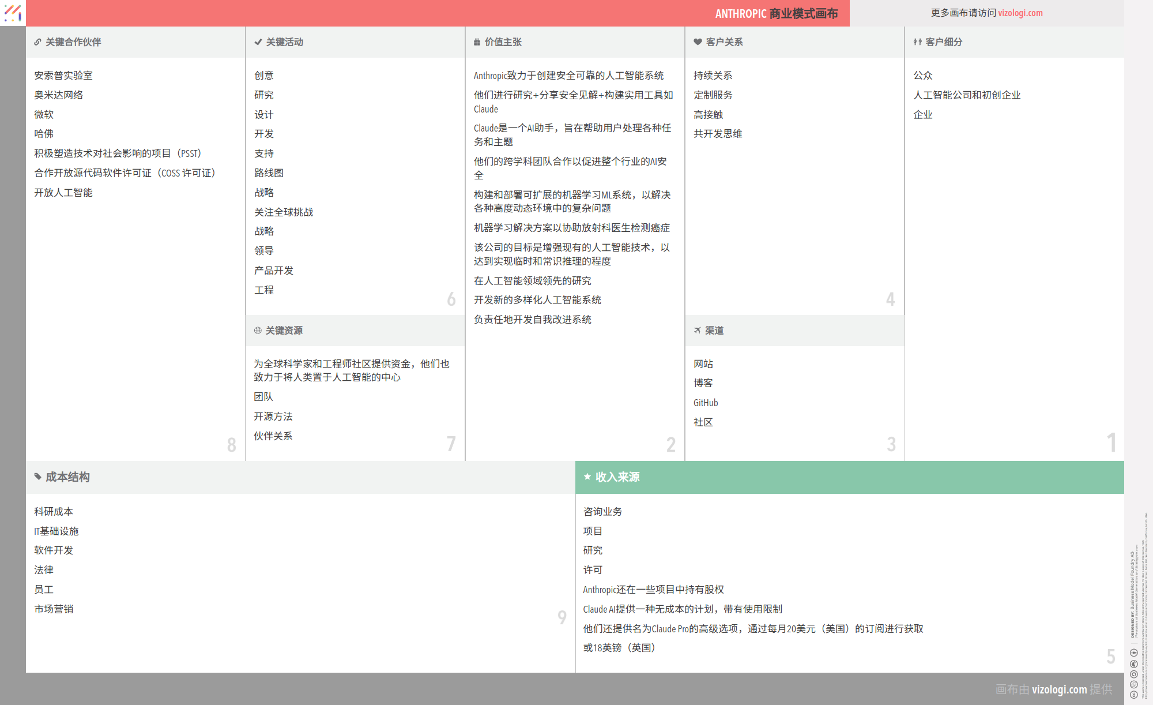Click the paperclip icon beside 成本结构
Viewport: 1153px width, 705px height.
click(37, 477)
